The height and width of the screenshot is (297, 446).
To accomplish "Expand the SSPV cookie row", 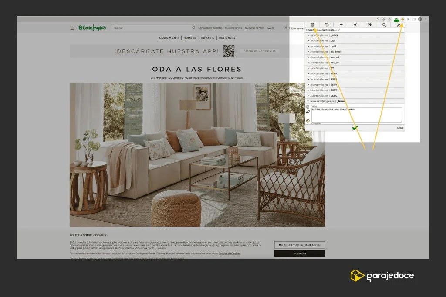I will (355, 85).
